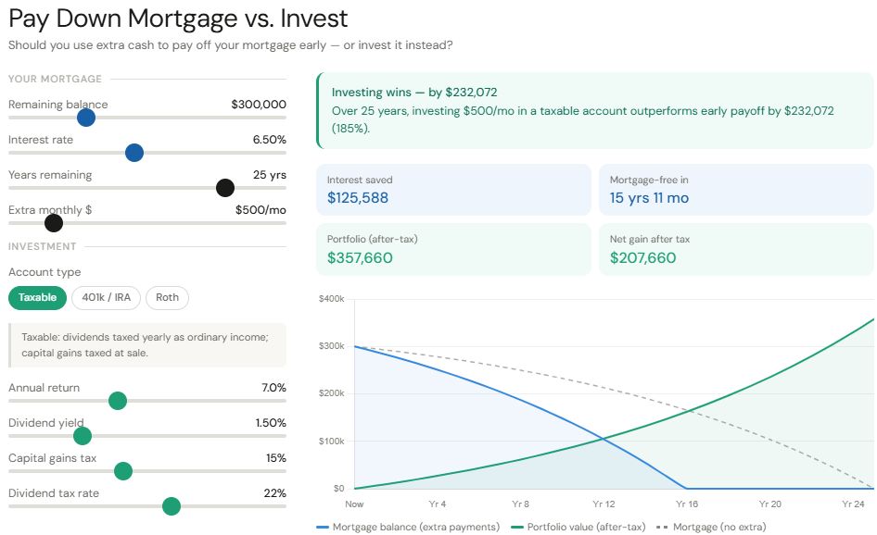The width and height of the screenshot is (877, 535).
Task: Click the Annual return slider thumb
Action: tap(117, 401)
